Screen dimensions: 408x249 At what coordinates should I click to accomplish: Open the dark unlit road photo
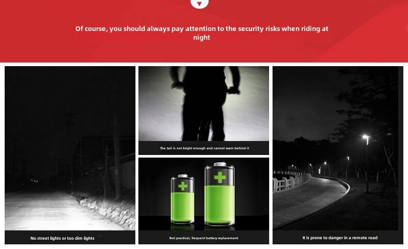pyautogui.click(x=70, y=148)
